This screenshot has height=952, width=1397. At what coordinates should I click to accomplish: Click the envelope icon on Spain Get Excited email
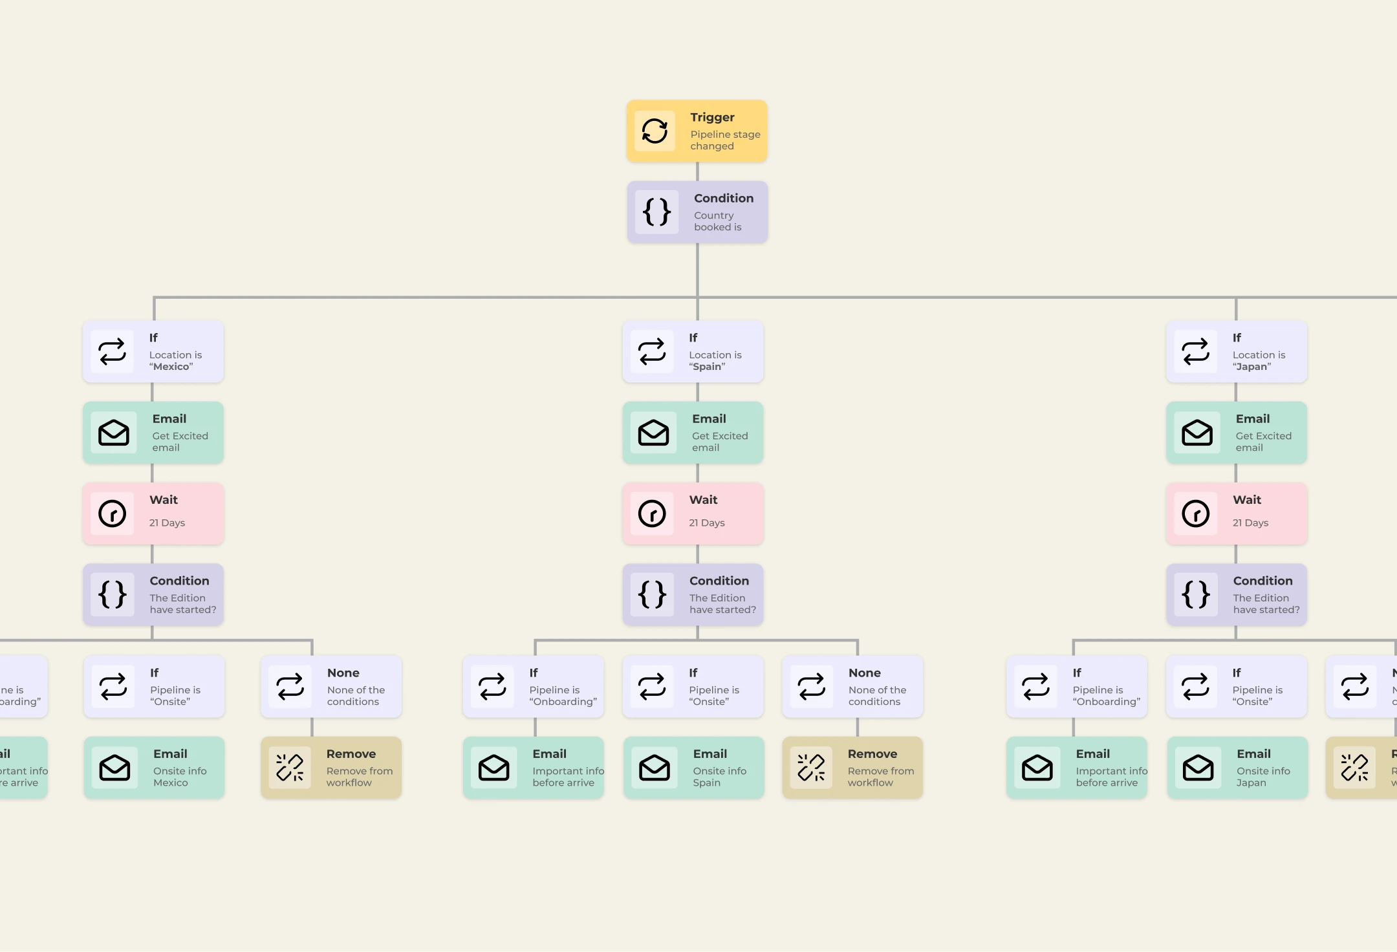653,433
